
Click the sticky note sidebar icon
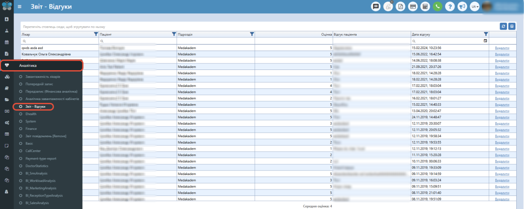7,146
